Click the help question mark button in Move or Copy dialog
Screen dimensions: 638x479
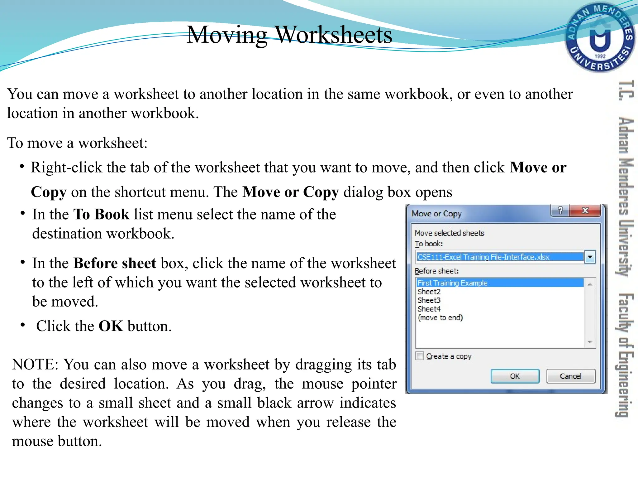click(x=560, y=210)
